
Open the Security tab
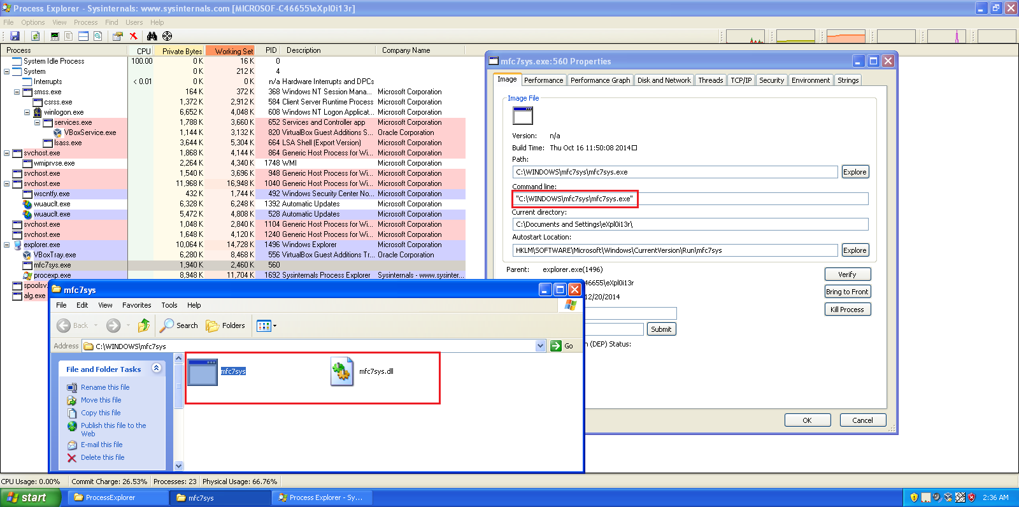pos(771,80)
